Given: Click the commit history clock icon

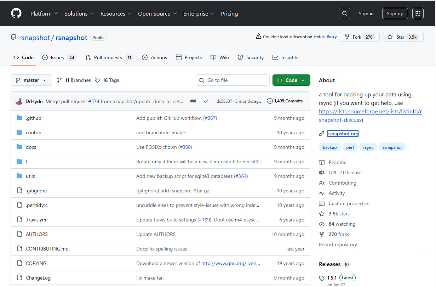Looking at the screenshot, I should coord(269,101).
